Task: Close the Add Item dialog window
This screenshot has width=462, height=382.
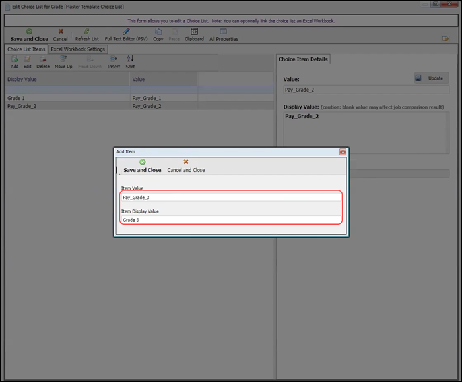Action: [343, 151]
